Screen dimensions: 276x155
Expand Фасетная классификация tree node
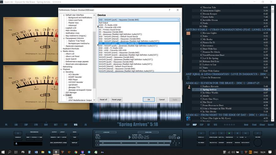64,64
